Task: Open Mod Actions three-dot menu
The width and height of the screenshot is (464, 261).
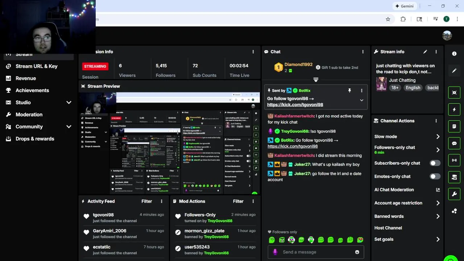Action: (x=253, y=201)
